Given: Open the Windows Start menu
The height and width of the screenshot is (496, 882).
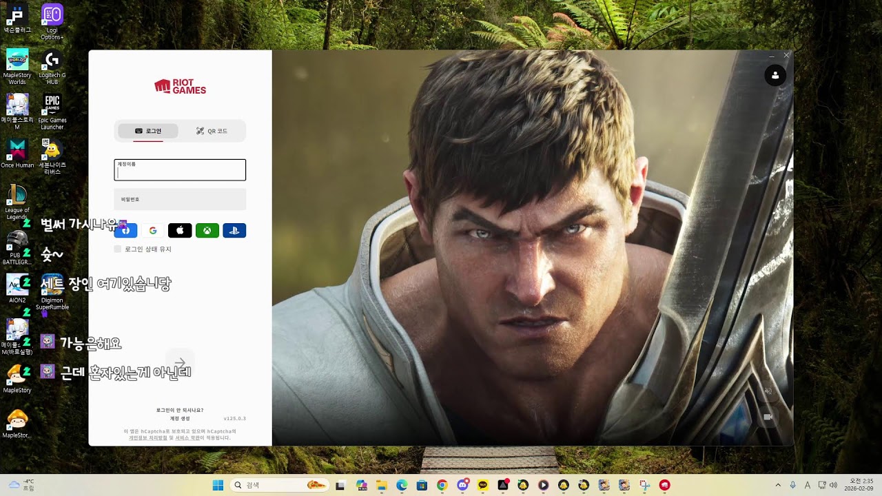Looking at the screenshot, I should click(x=218, y=485).
